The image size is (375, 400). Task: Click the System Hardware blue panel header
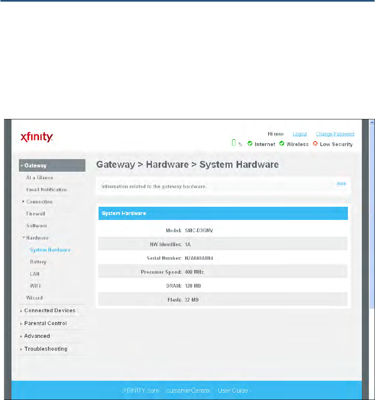[x=223, y=213]
